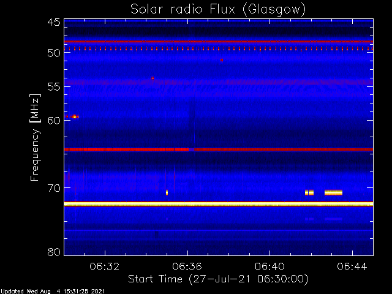Click the '06:40' time axis label

pyautogui.click(x=269, y=266)
